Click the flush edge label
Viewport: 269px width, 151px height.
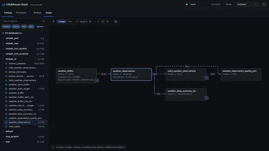(104, 74)
